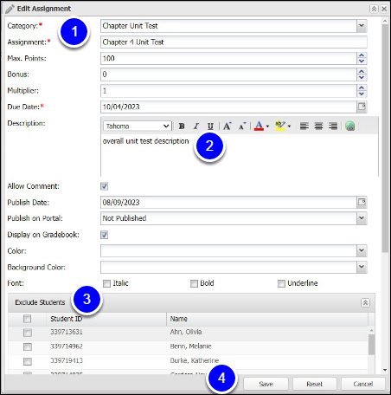Select student ID 339713631
Viewport: 391px width, 395px height.
tap(67, 332)
